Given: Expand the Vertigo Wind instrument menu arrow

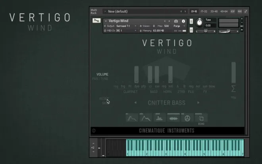Looking at the screenshot, I should click(106, 21).
